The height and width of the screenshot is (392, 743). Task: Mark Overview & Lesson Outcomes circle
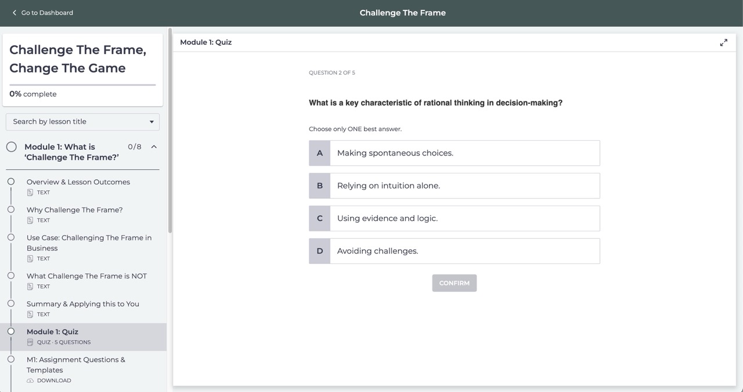11,182
